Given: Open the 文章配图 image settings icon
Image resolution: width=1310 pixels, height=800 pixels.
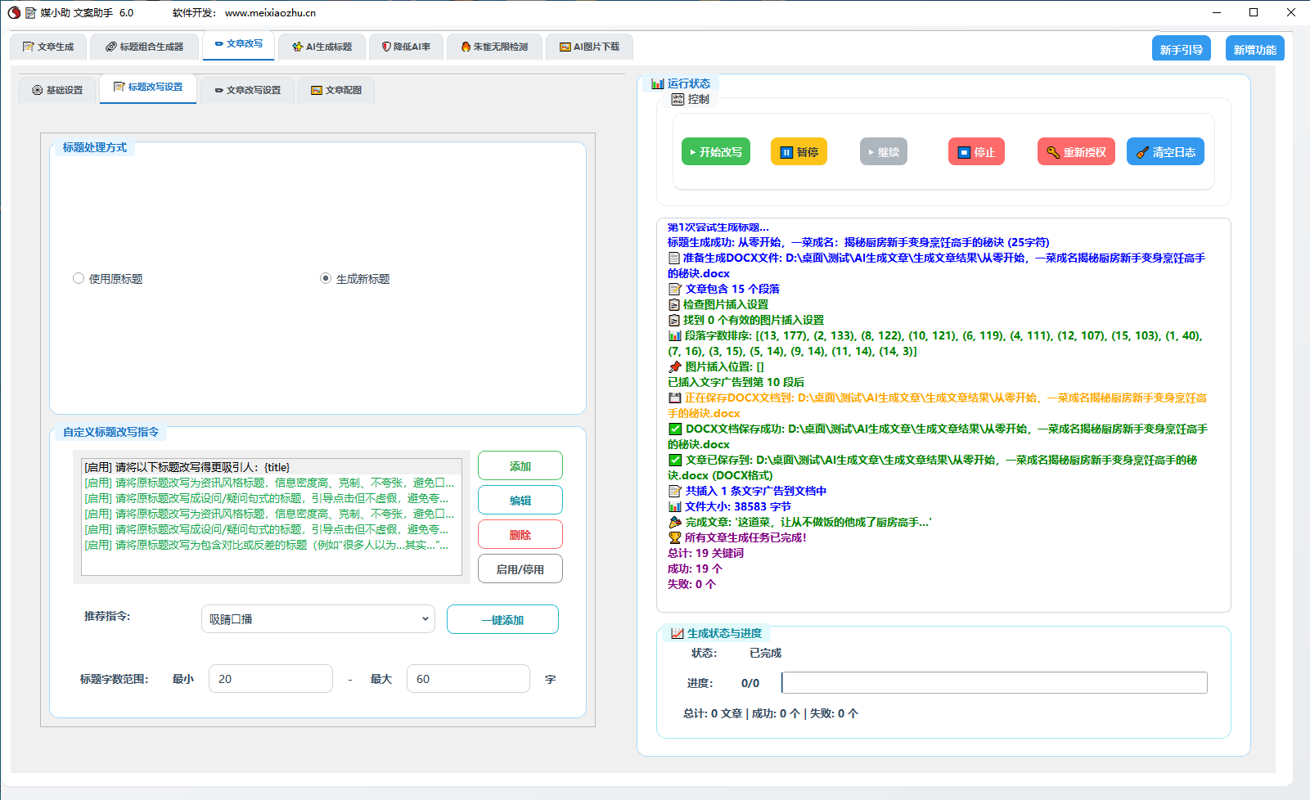Looking at the screenshot, I should pyautogui.click(x=316, y=90).
